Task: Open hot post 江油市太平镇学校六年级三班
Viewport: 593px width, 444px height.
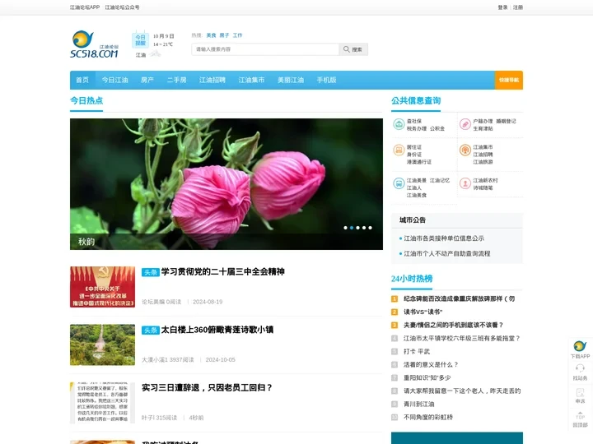Action: [462, 338]
